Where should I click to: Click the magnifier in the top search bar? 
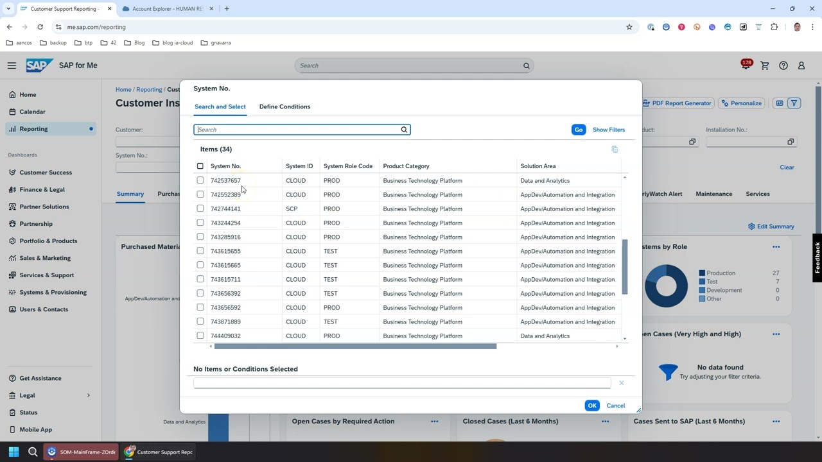(526, 65)
